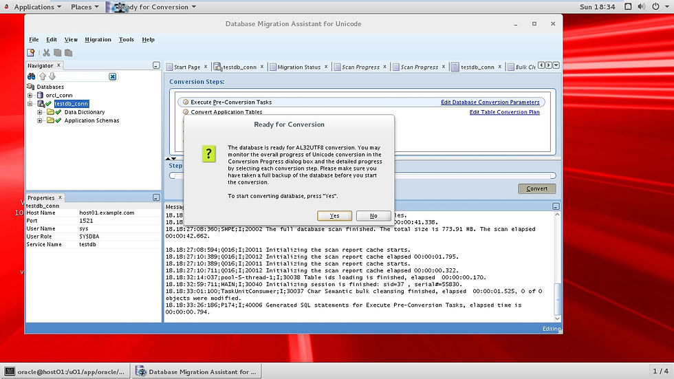Open the Applications menu in top bar

[x=37, y=7]
